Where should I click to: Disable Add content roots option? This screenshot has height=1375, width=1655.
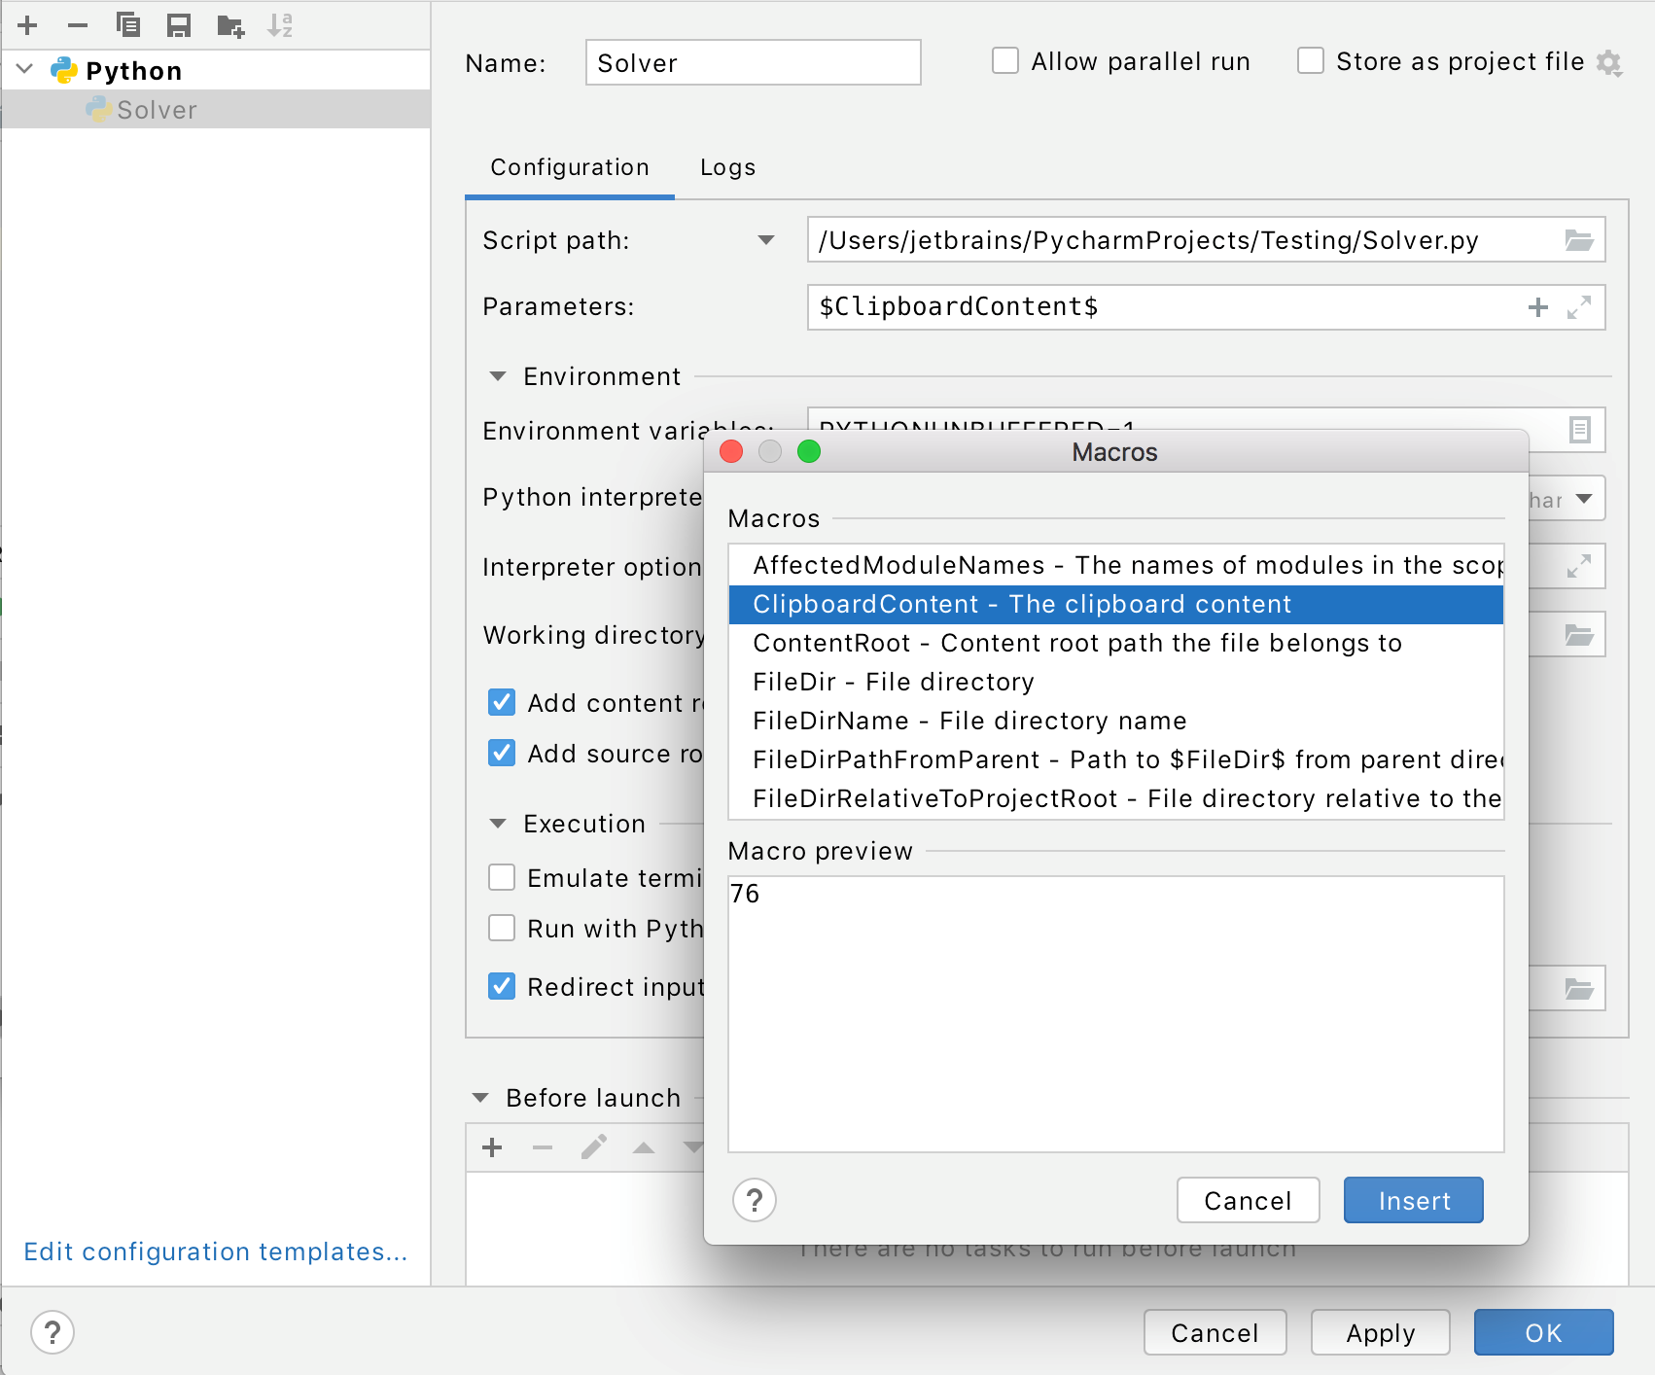tap(502, 702)
